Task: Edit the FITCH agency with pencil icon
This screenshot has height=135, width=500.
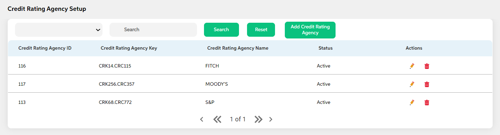Action: tap(412, 66)
